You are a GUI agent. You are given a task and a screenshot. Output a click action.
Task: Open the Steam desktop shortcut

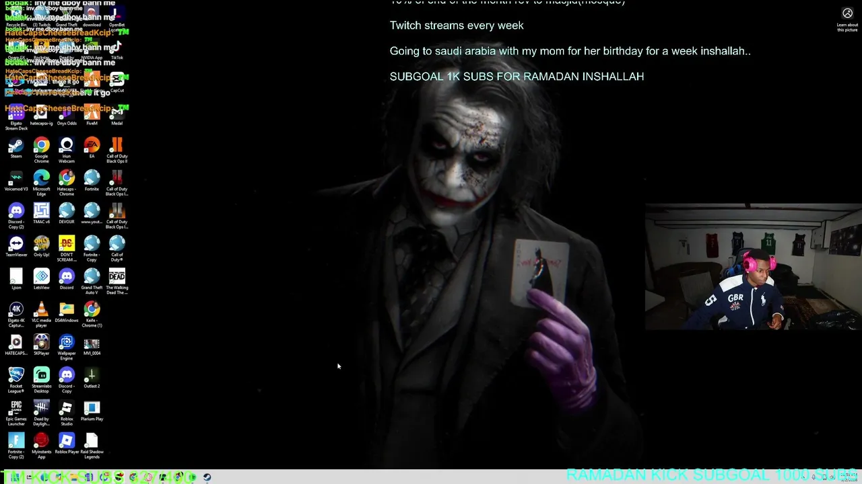pos(16,149)
